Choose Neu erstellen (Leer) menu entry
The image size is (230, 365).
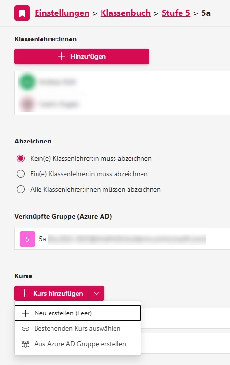[77, 313]
